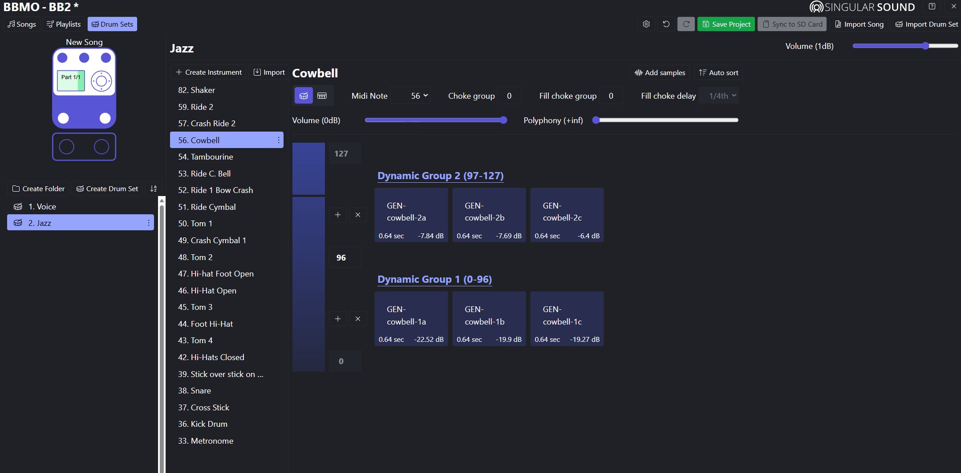Remove Dynamic Group 2 with X icon
The width and height of the screenshot is (961, 473).
[358, 215]
